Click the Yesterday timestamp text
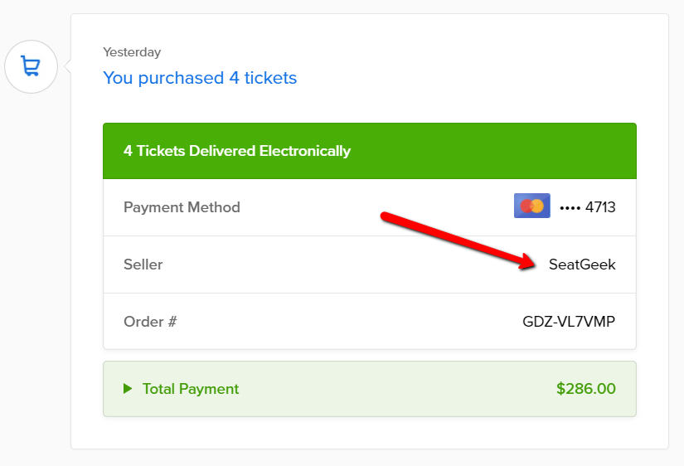684x466 pixels. (x=132, y=52)
